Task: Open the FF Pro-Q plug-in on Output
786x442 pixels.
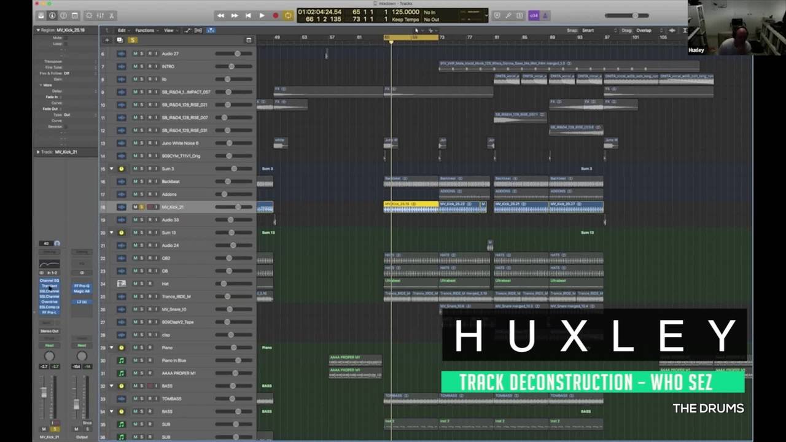Action: (x=82, y=285)
